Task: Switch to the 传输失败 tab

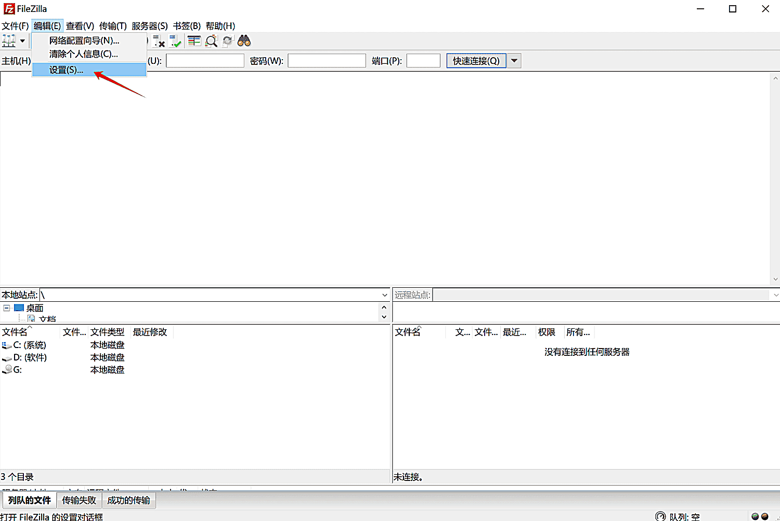Action: click(x=79, y=500)
